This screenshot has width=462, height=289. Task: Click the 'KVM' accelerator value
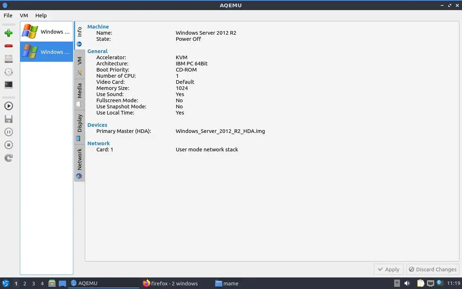[x=182, y=57]
